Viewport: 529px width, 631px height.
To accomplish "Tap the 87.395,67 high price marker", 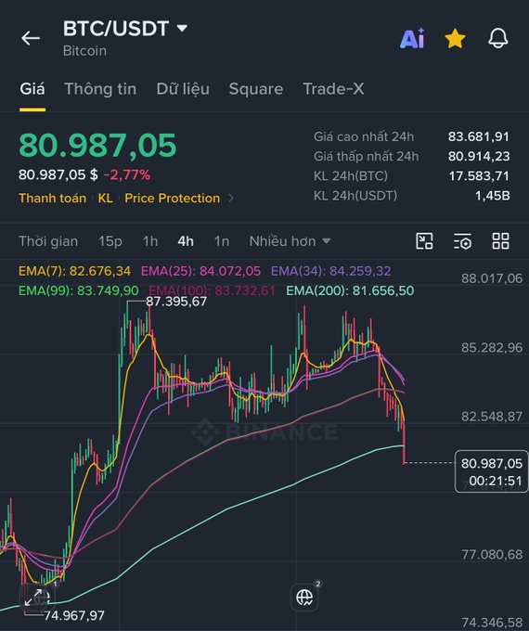I will pos(176,302).
